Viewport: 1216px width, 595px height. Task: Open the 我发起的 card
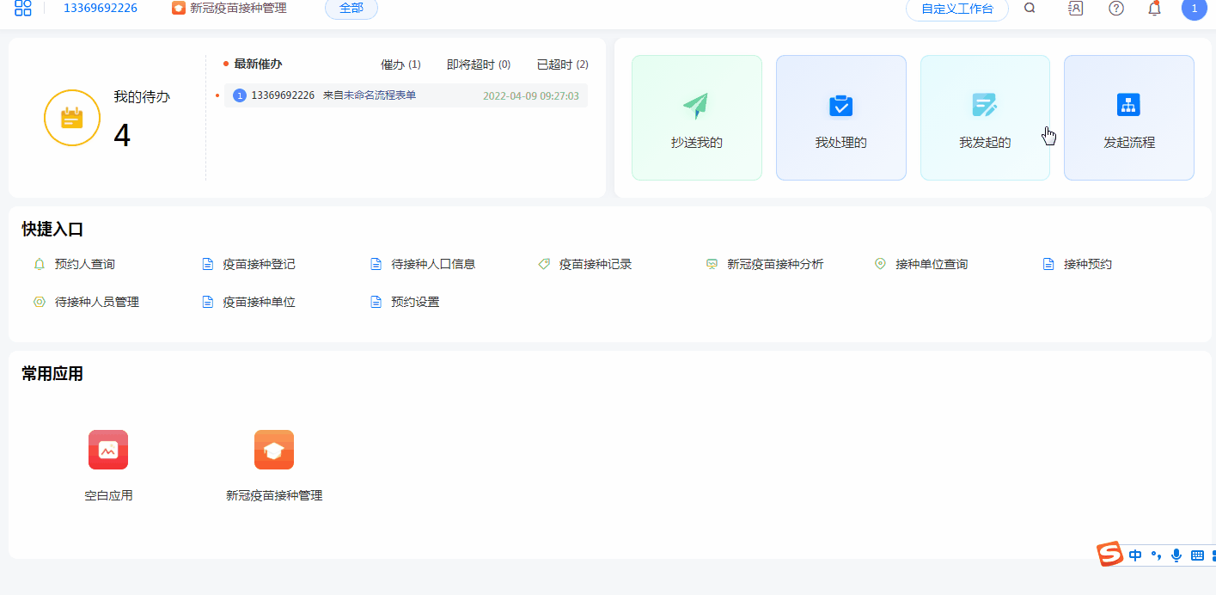pyautogui.click(x=985, y=118)
